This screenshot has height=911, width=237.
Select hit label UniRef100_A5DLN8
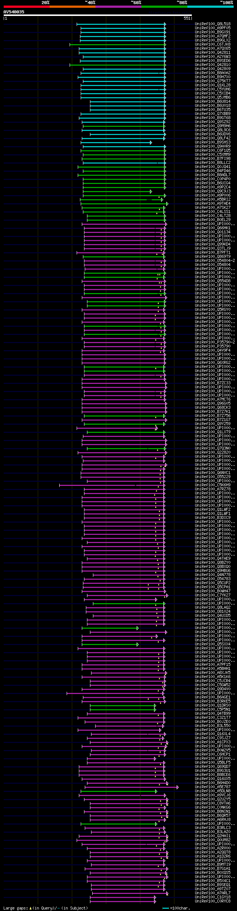[x=213, y=791]
